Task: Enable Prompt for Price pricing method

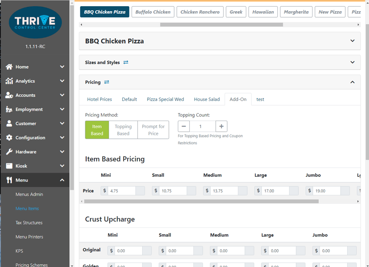Action: 153,129
